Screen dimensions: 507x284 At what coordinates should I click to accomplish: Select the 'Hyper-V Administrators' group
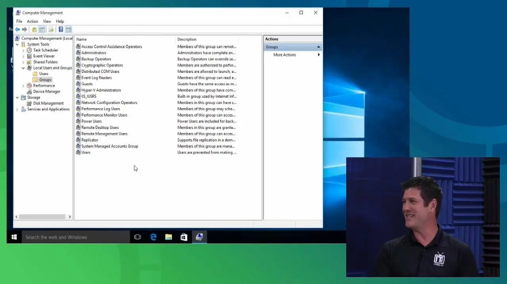pyautogui.click(x=101, y=90)
